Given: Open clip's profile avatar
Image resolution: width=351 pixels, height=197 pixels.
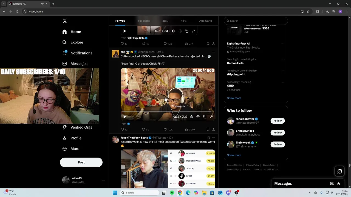Looking at the screenshot, I should click(x=115, y=54).
